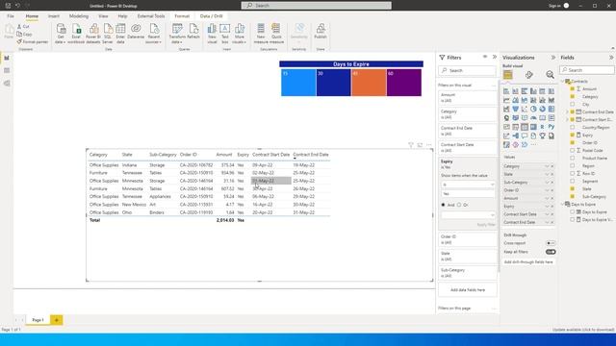Image resolution: width=616 pixels, height=346 pixels.
Task: Open Power BI datasets
Action: pyautogui.click(x=93, y=34)
